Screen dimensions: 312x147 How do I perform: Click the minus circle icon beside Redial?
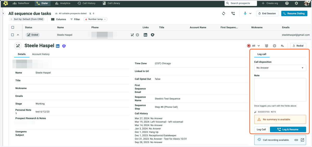274,46
